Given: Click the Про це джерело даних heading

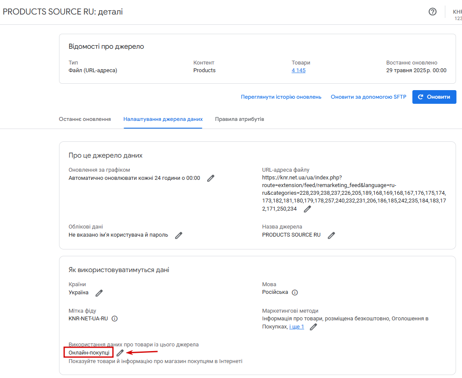Looking at the screenshot, I should click(x=106, y=155).
